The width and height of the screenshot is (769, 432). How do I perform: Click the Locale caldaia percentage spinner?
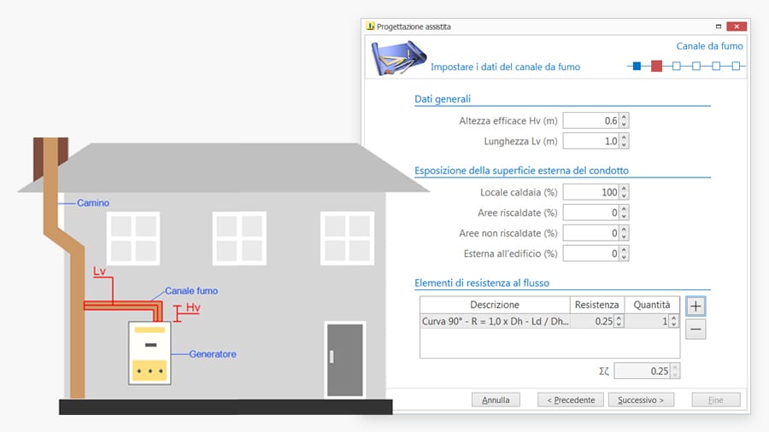coord(625,192)
